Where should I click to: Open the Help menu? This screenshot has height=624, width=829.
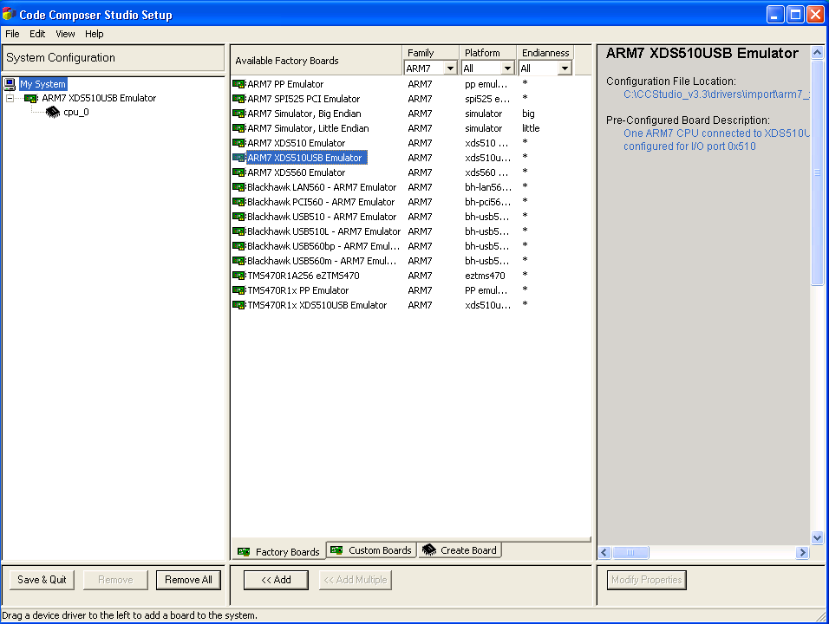95,34
